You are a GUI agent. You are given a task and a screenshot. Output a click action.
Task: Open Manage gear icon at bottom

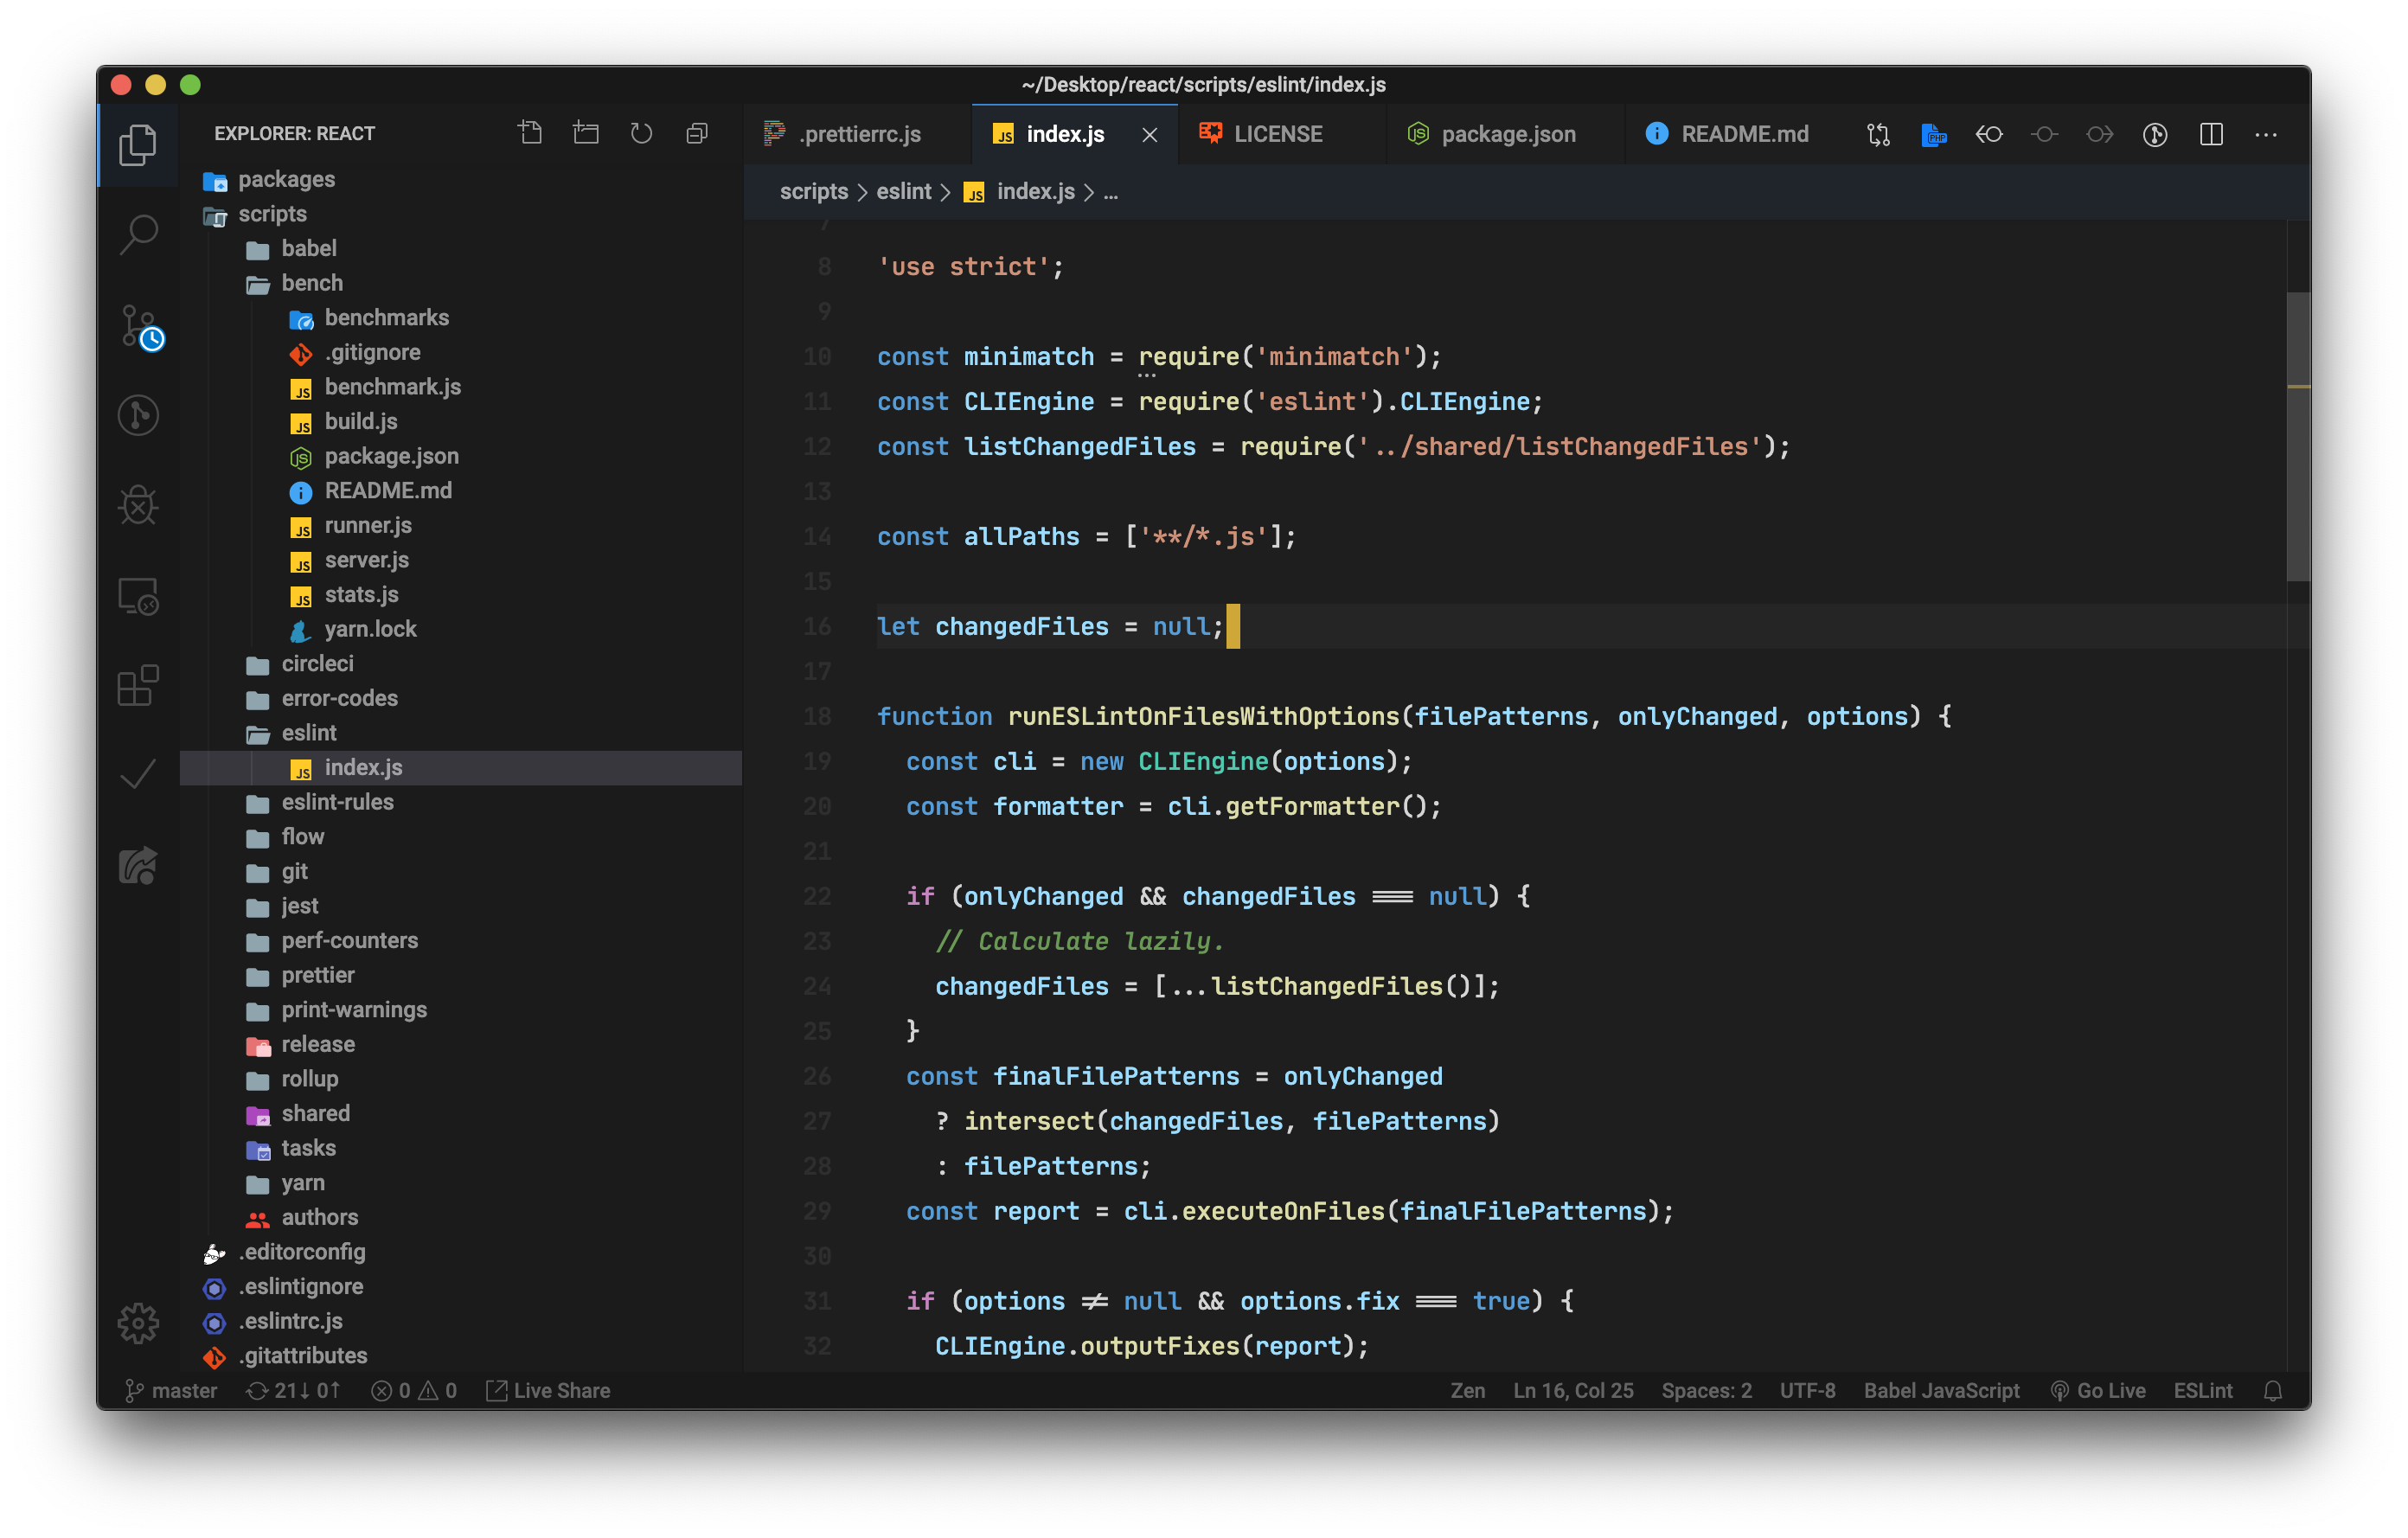[x=138, y=1322]
